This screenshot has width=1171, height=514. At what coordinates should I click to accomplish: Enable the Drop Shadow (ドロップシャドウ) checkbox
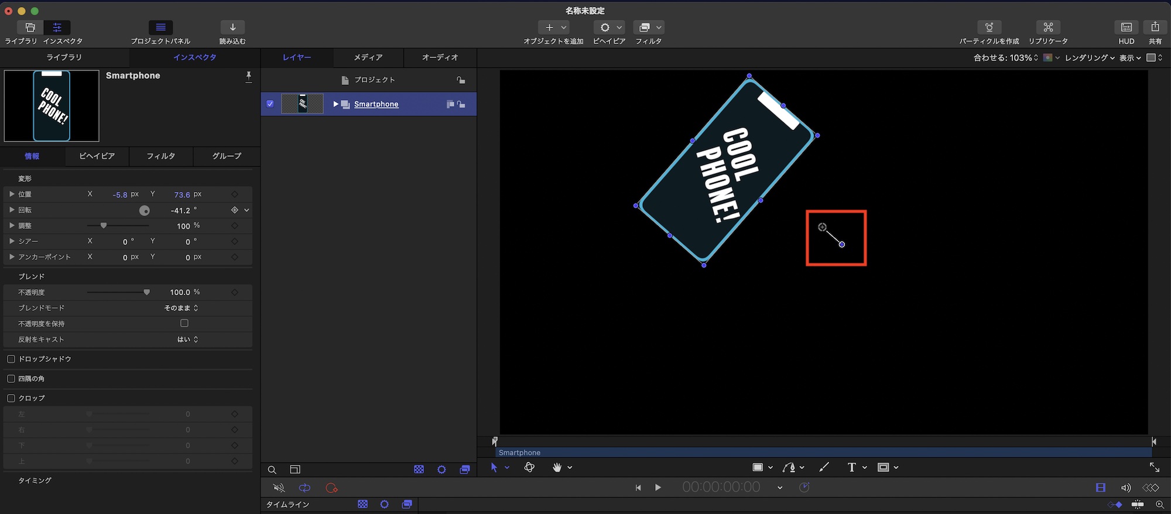(x=11, y=359)
